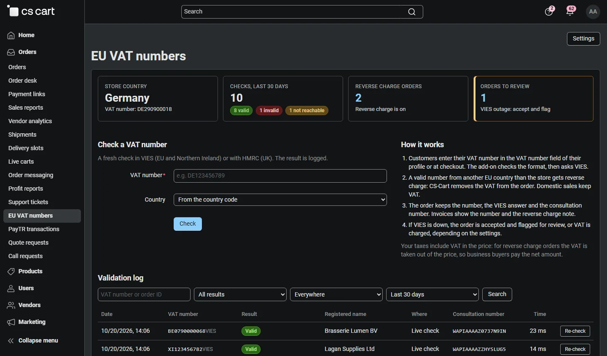Click the Orders inbox icon
This screenshot has height=356, width=607.
tap(11, 52)
